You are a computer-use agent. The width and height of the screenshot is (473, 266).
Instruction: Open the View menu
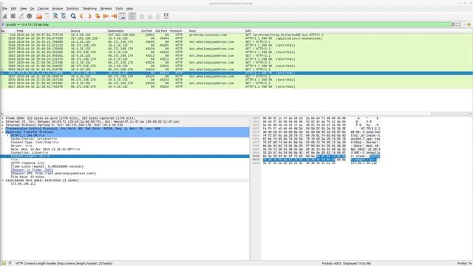[x=23, y=8]
